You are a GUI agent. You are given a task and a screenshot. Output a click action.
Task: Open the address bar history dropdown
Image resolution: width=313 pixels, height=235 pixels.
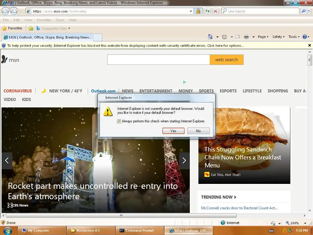(x=191, y=11)
